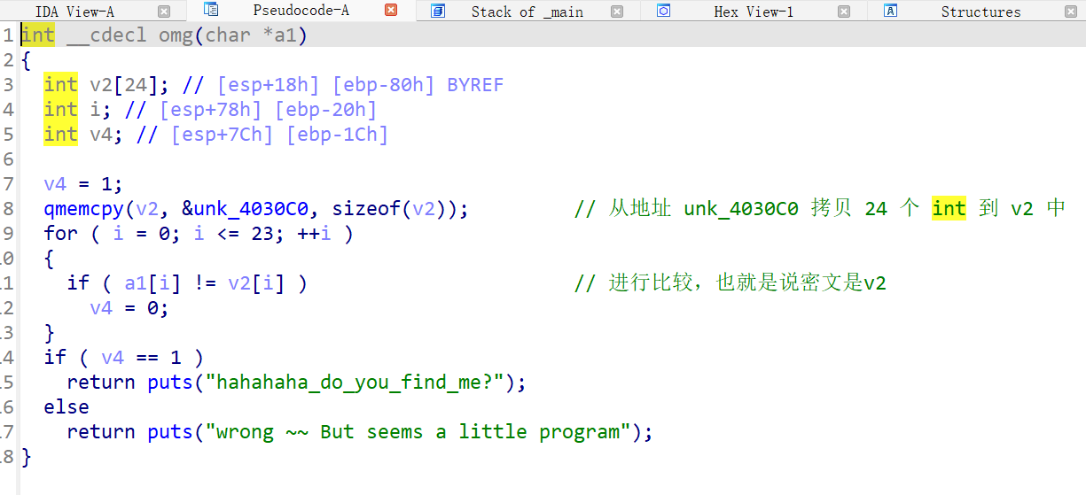Click the Hex View-1 tab icon
Screen dimensions: 1086x495
pyautogui.click(x=663, y=11)
